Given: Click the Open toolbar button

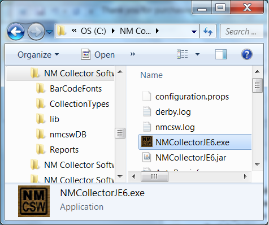Looking at the screenshot, I should (98, 55).
